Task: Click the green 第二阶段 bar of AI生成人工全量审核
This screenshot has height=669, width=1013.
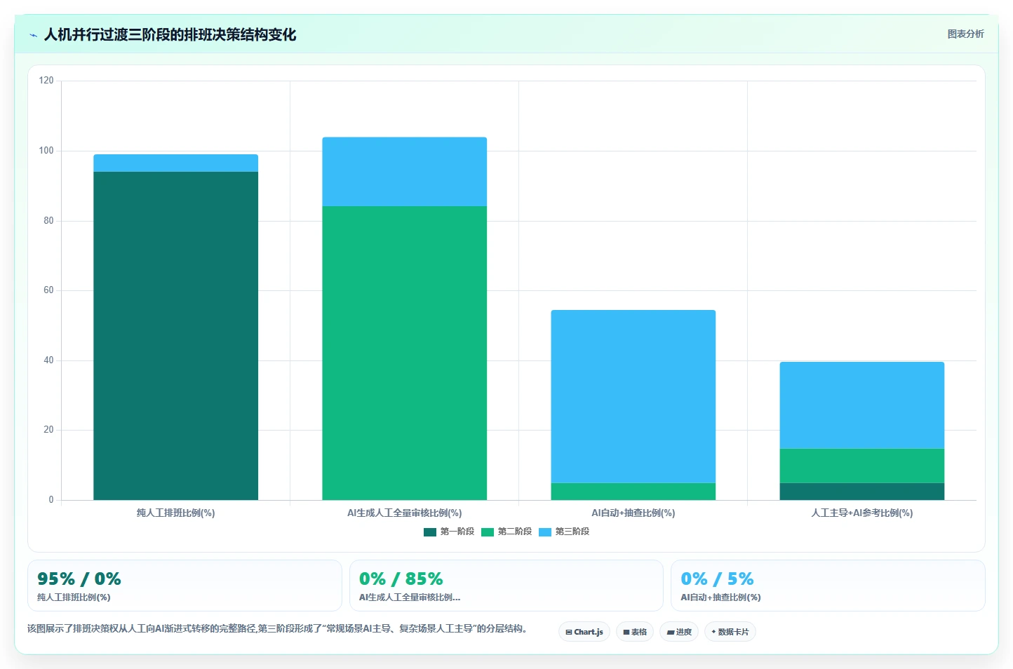Action: (x=404, y=353)
